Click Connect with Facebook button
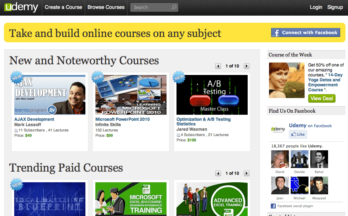Image resolution: width=348 pixels, height=216 pixels. click(x=306, y=33)
